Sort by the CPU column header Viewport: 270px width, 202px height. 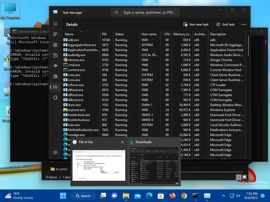[166, 34]
